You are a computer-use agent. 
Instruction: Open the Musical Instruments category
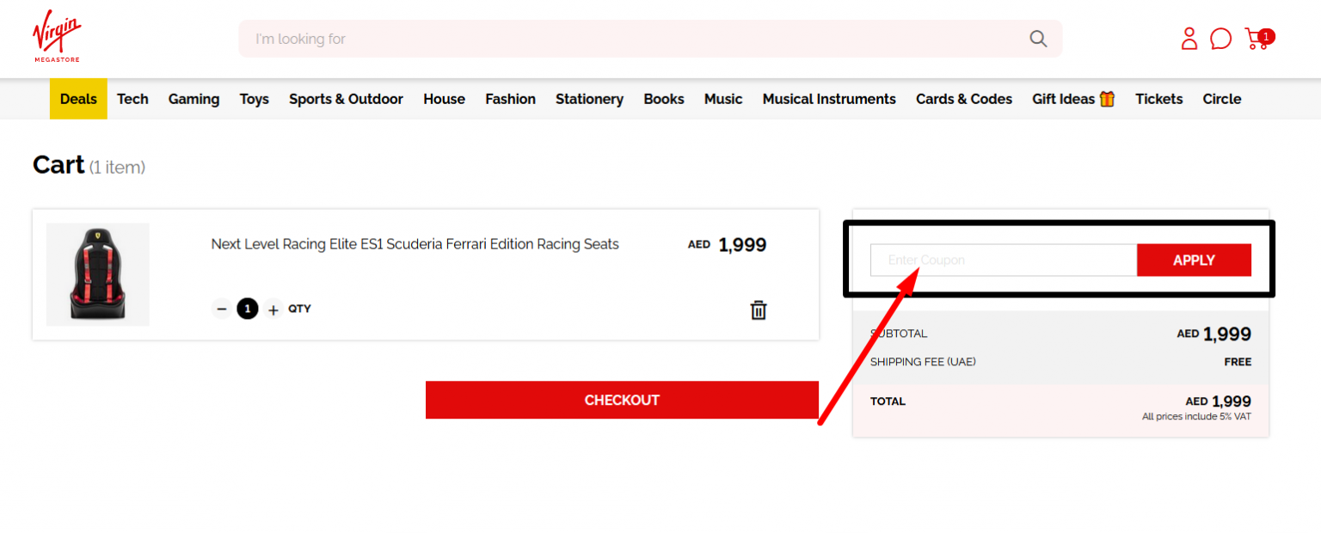828,98
